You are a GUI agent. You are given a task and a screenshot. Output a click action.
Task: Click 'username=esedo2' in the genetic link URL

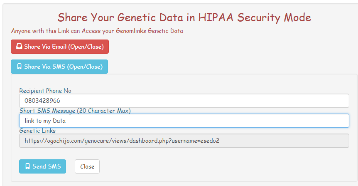click(196, 141)
